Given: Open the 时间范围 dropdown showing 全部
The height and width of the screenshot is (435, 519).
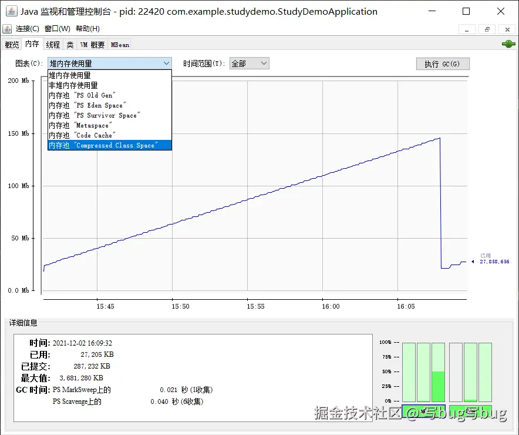Looking at the screenshot, I should 250,63.
